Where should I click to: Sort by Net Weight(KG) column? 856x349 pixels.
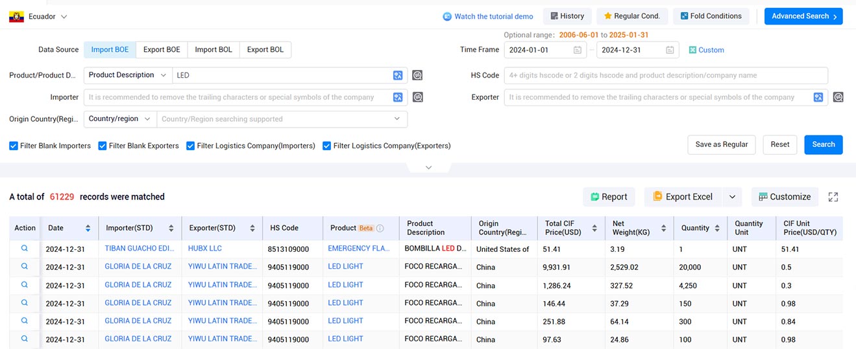(664, 228)
